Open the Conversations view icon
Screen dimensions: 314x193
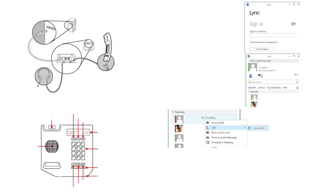point(260,76)
